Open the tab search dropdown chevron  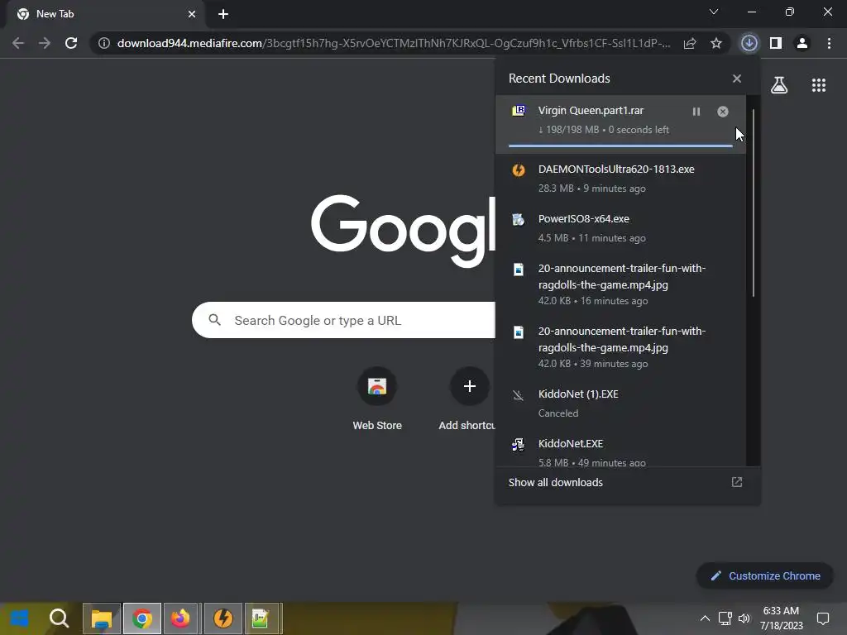[714, 12]
